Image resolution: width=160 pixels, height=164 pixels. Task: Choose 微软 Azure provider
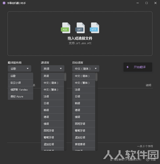21,97
